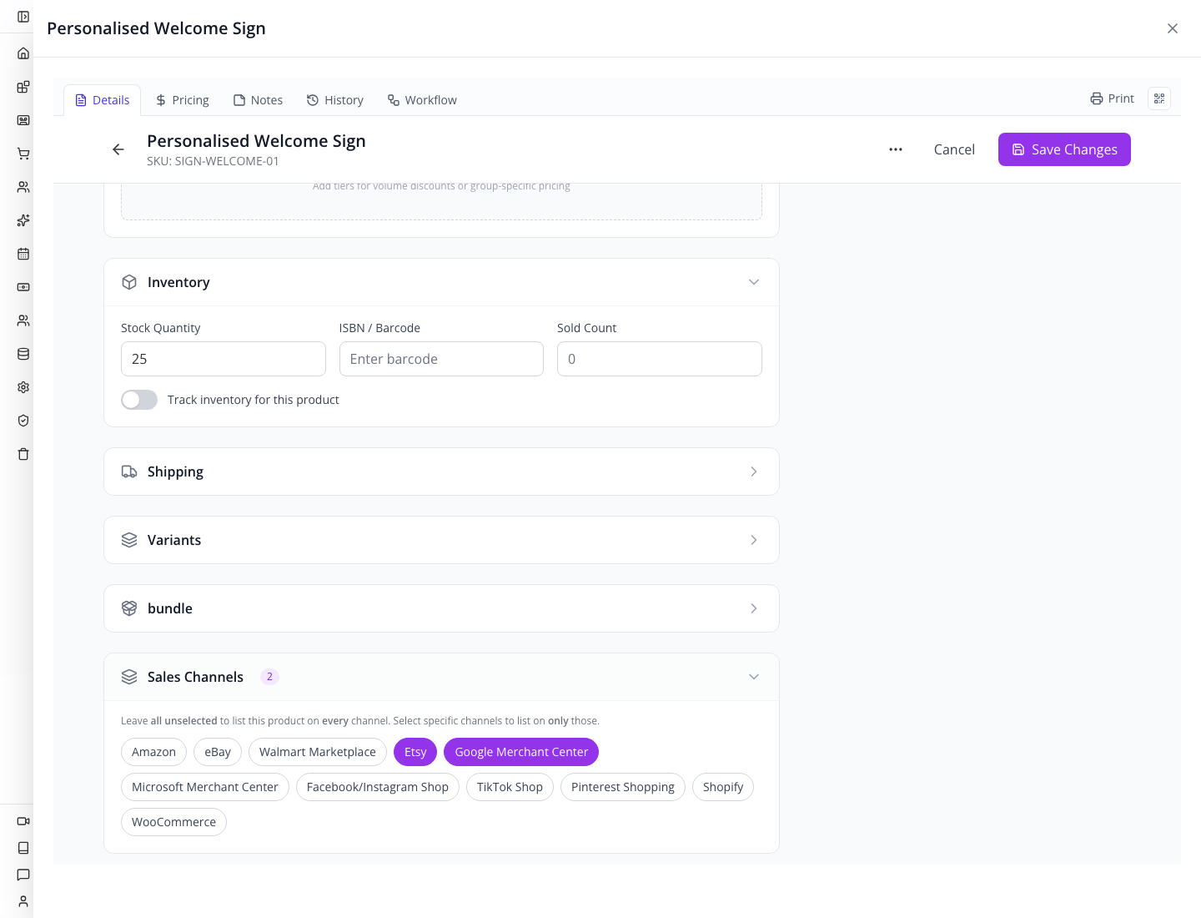This screenshot has width=1201, height=918.
Task: Open the settings gear sidebar icon
Action: coord(23,387)
